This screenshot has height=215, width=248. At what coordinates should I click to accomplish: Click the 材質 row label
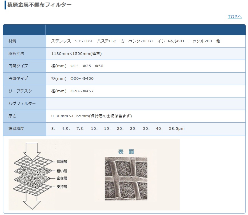click(12, 41)
